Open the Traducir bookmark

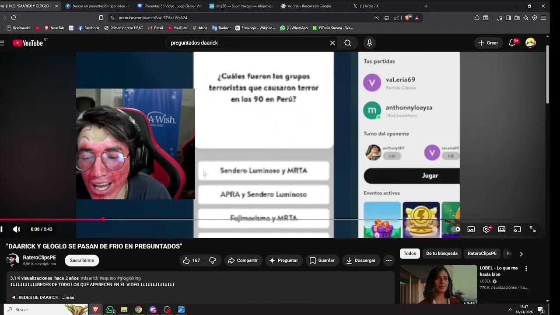[x=221, y=28]
